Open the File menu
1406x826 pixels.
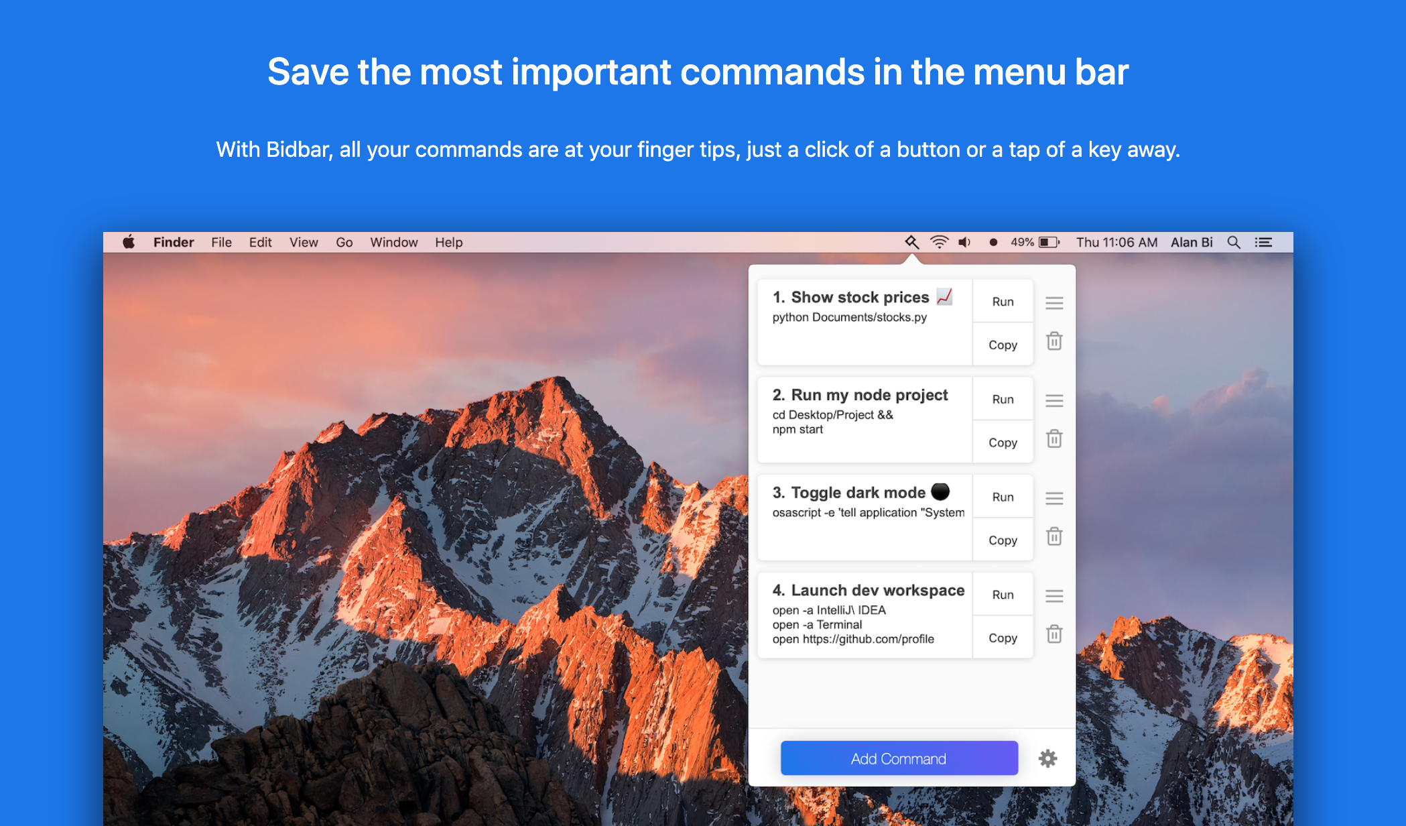tap(221, 242)
